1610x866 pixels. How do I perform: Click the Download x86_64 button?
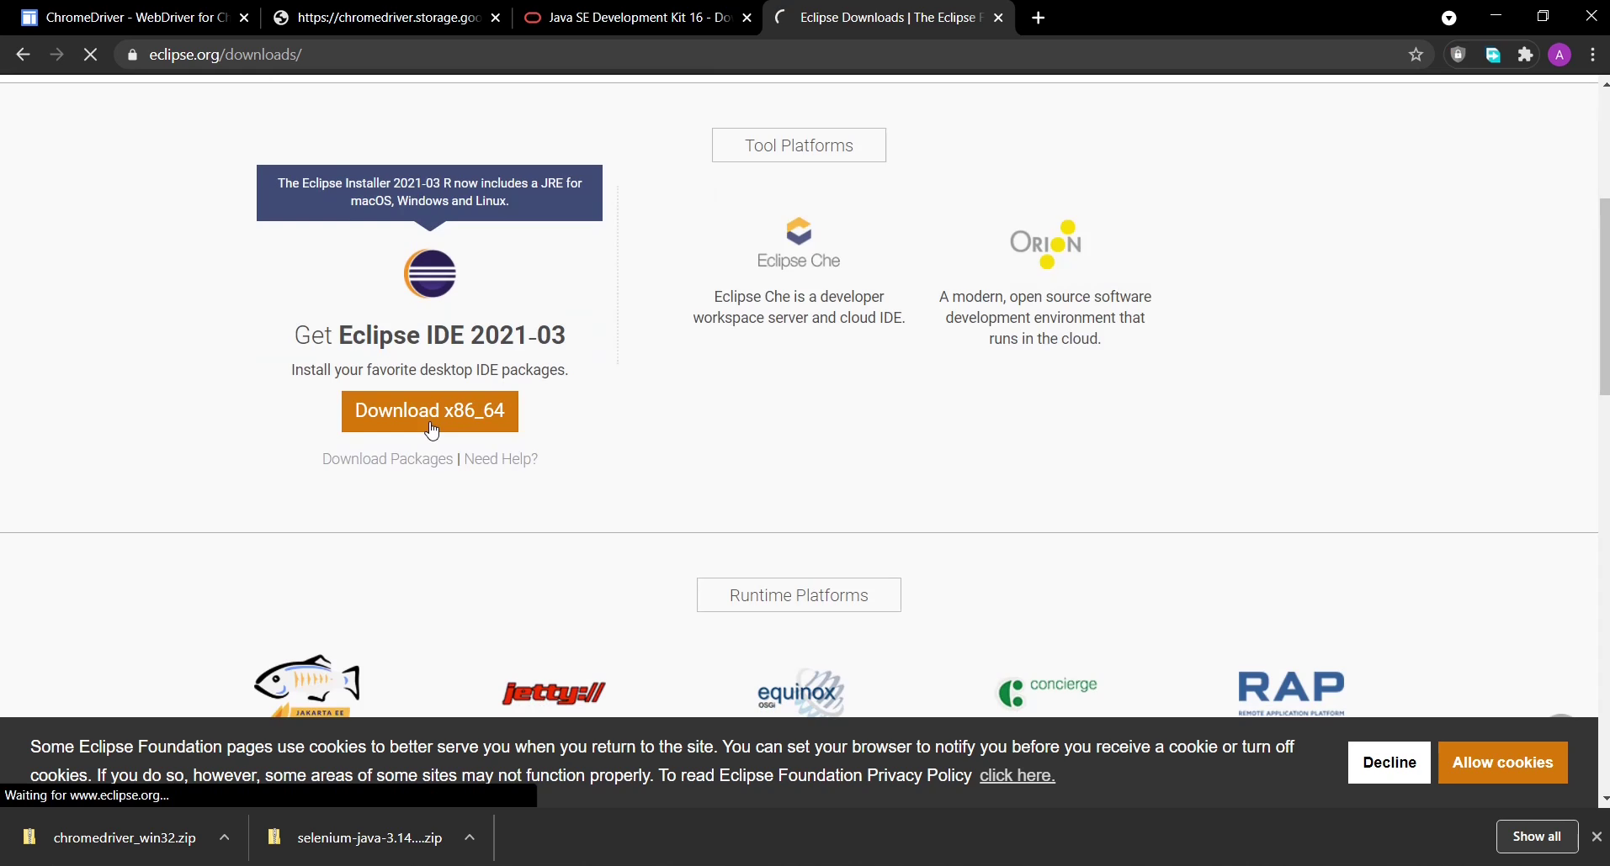pyautogui.click(x=430, y=411)
